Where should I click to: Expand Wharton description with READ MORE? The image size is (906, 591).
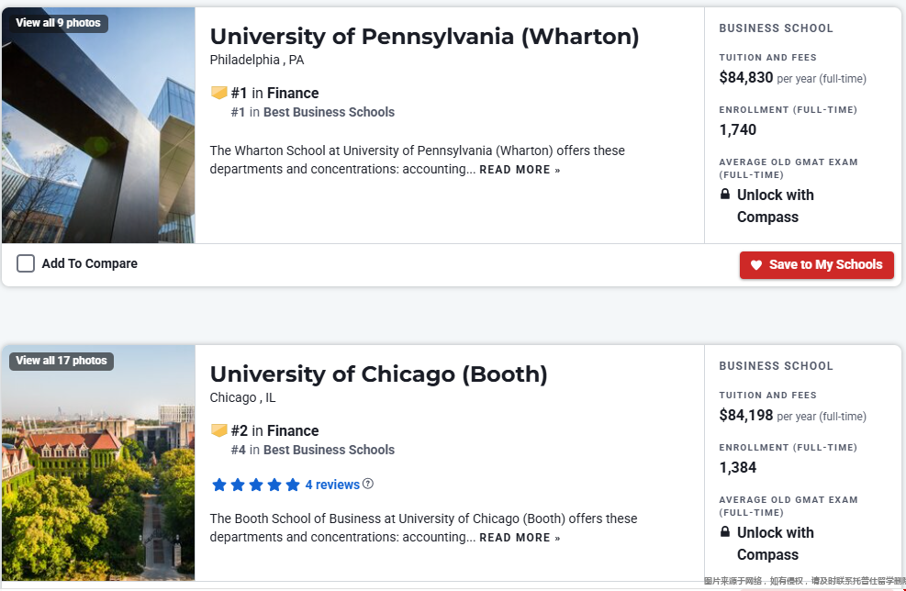[x=520, y=170]
